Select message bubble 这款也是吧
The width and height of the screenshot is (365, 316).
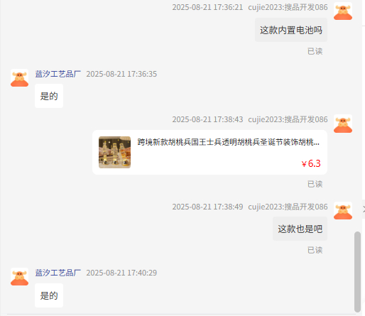pos(300,229)
